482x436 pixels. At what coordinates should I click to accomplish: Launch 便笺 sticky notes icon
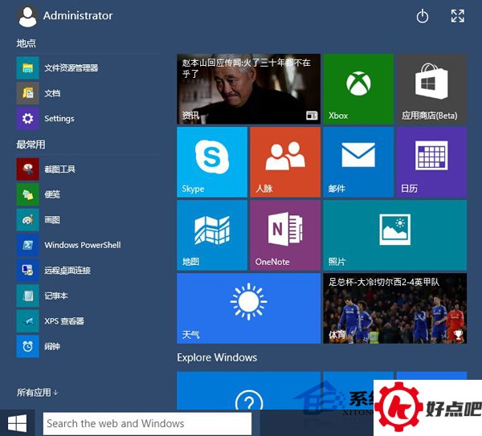coord(27,194)
